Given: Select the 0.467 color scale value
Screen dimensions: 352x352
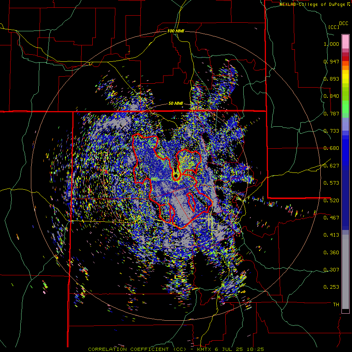Looking at the screenshot, I should point(331,218).
